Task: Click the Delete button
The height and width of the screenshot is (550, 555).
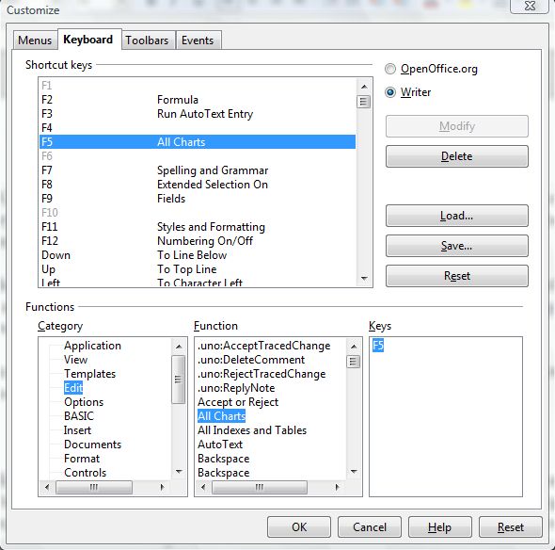Action: pyautogui.click(x=456, y=156)
